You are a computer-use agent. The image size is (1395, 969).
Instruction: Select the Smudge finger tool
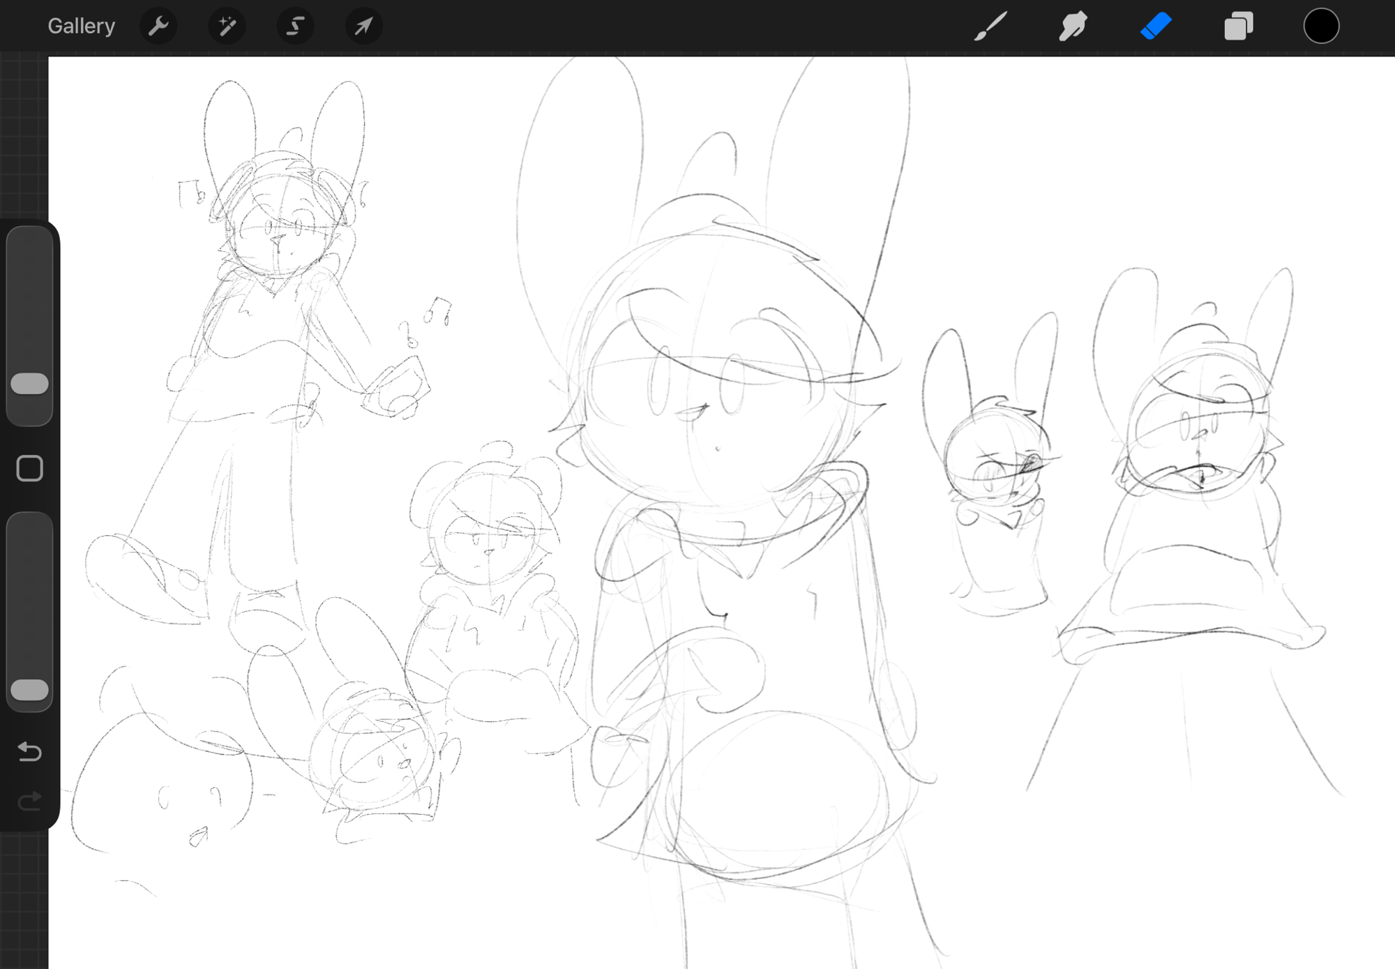(x=1073, y=27)
